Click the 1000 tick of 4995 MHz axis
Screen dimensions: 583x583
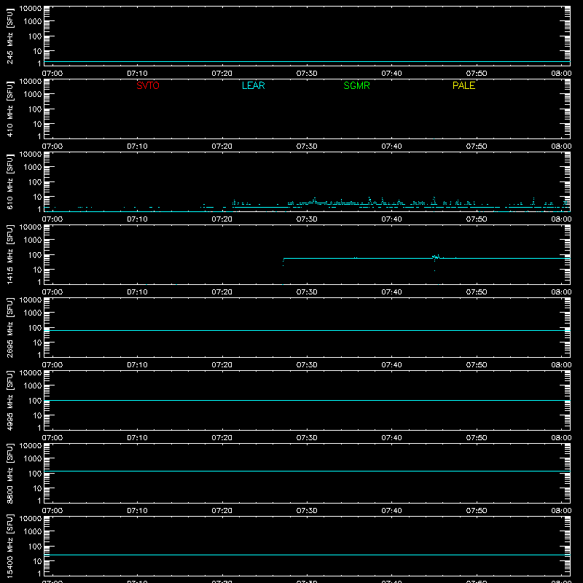(x=33, y=386)
